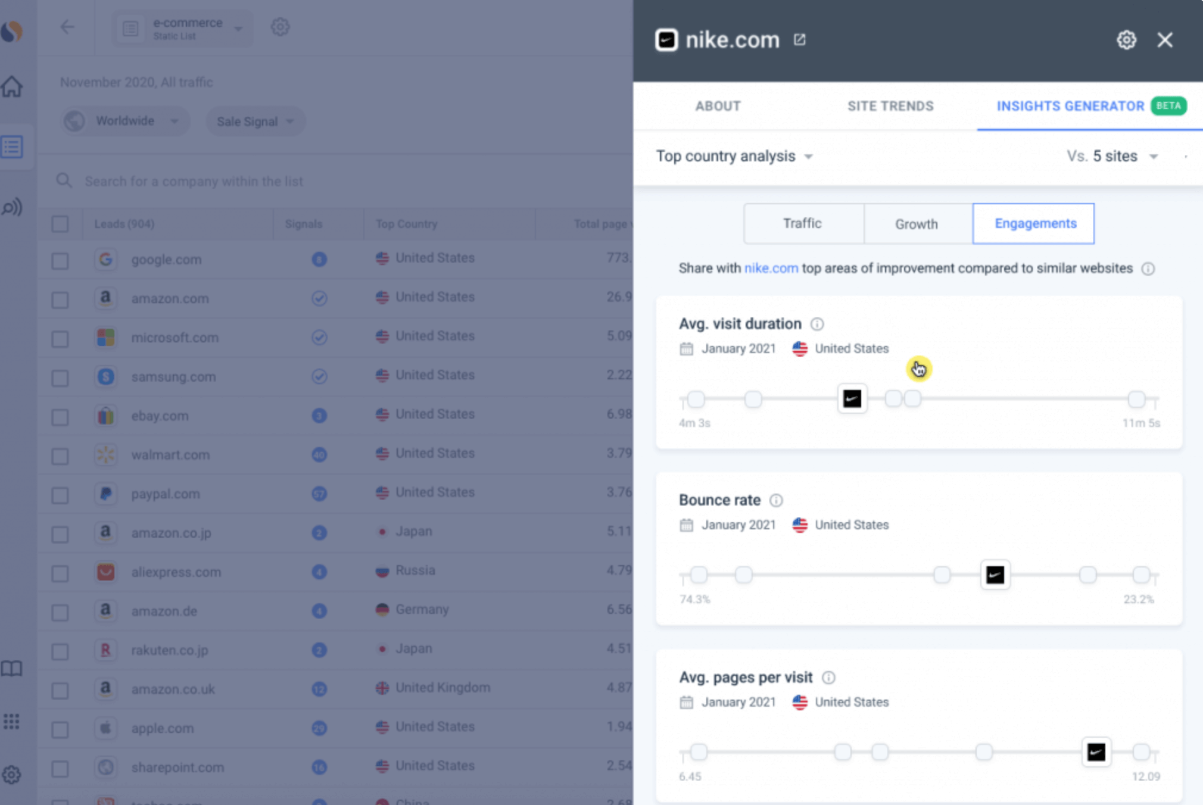Viewport: 1203px width, 805px height.
Task: Click the settings gear icon on nike.com panel
Action: click(x=1127, y=39)
